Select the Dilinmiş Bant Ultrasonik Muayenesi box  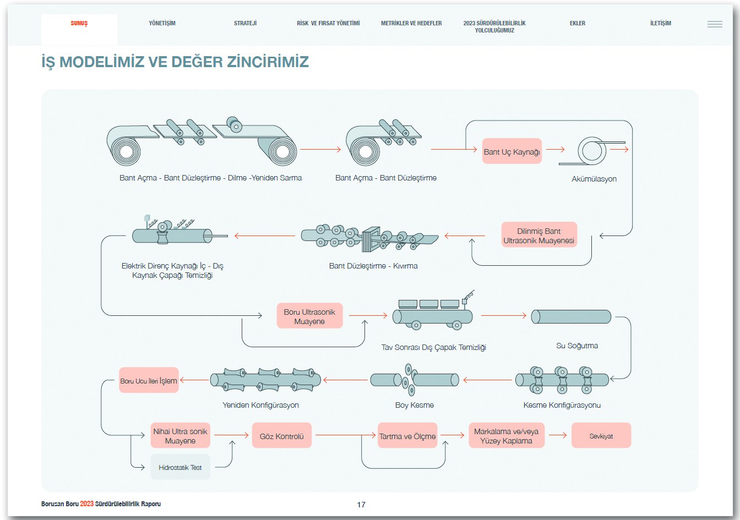[x=539, y=234]
